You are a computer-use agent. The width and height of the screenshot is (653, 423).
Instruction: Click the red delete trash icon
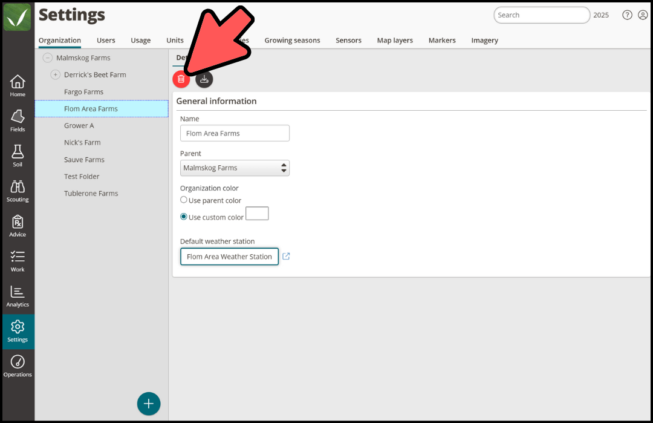click(x=181, y=79)
